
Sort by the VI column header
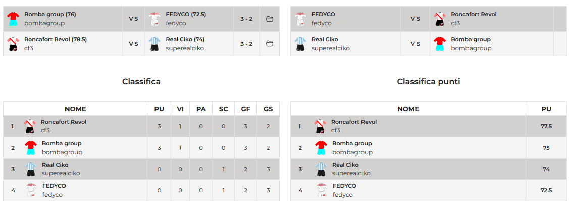click(x=180, y=109)
